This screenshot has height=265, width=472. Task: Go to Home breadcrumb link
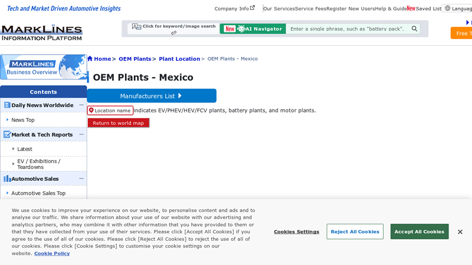(x=102, y=58)
